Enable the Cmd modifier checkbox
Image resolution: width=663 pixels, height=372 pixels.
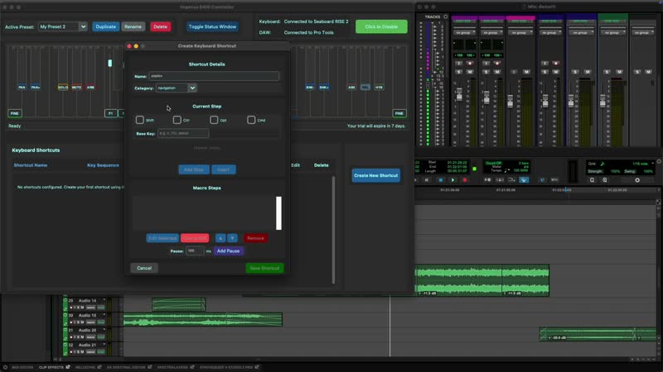[x=251, y=120]
